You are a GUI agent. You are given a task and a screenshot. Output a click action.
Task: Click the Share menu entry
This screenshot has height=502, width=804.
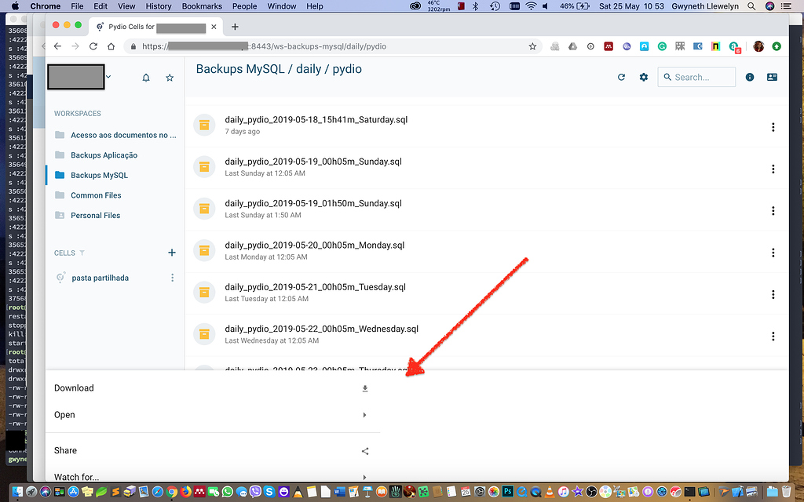click(65, 449)
